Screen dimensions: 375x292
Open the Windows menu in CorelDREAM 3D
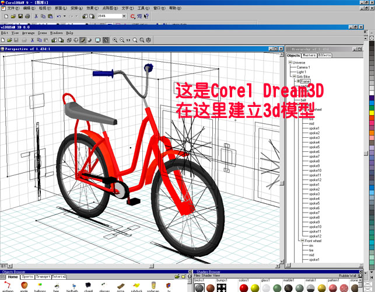[57, 33]
